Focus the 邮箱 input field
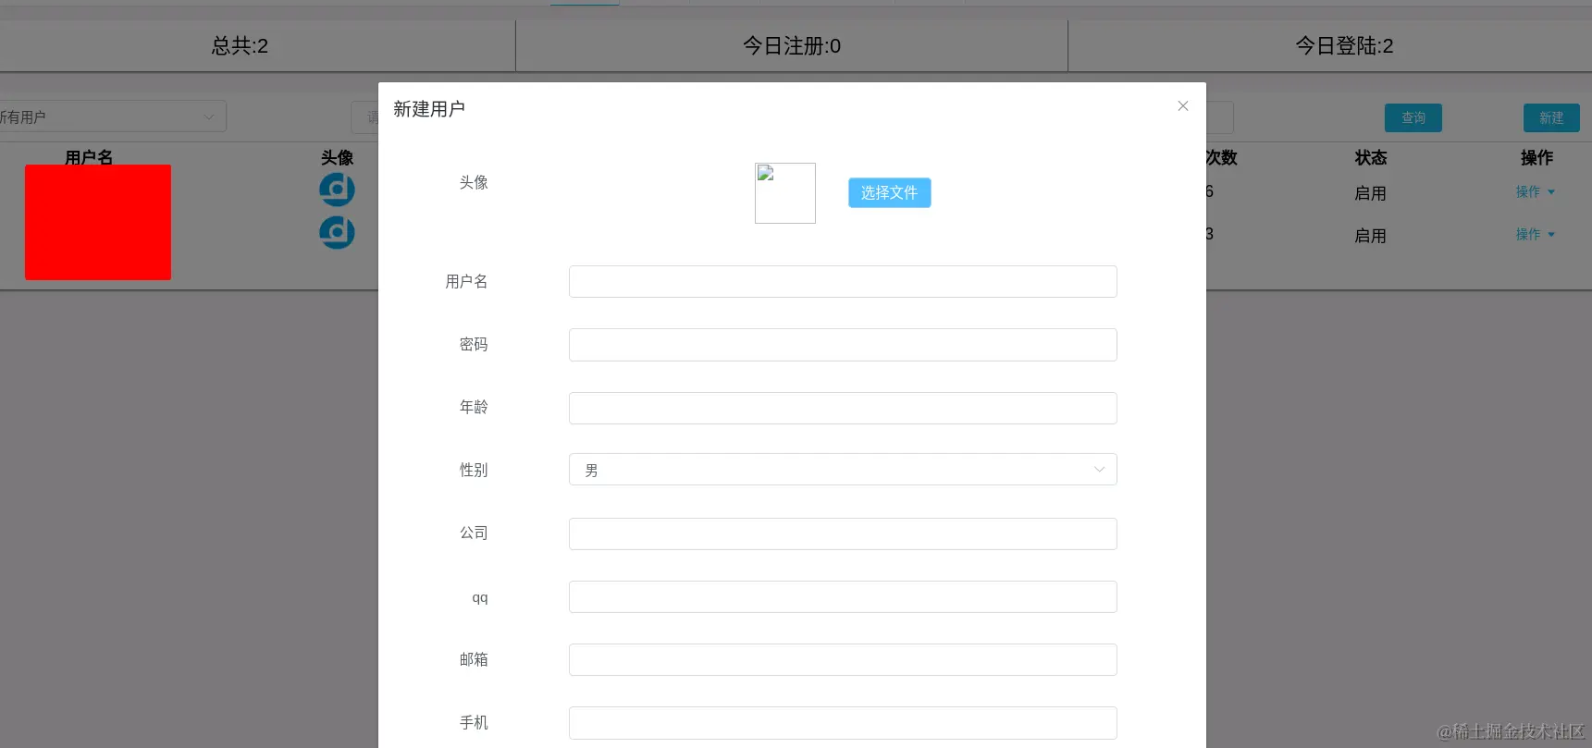1592x748 pixels. point(843,659)
